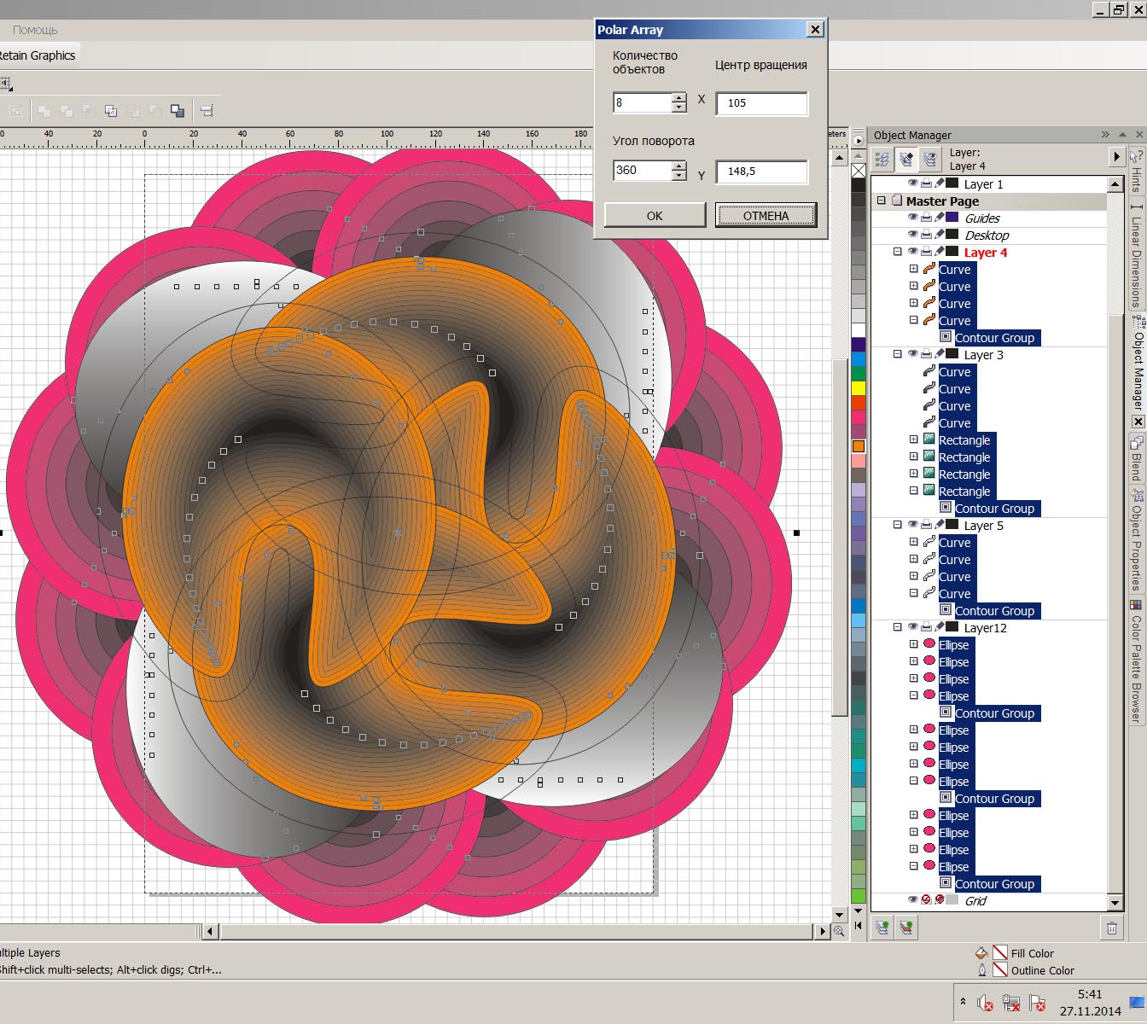The height and width of the screenshot is (1024, 1147).
Task: Collapse the Master Page tree node
Action: (x=882, y=201)
